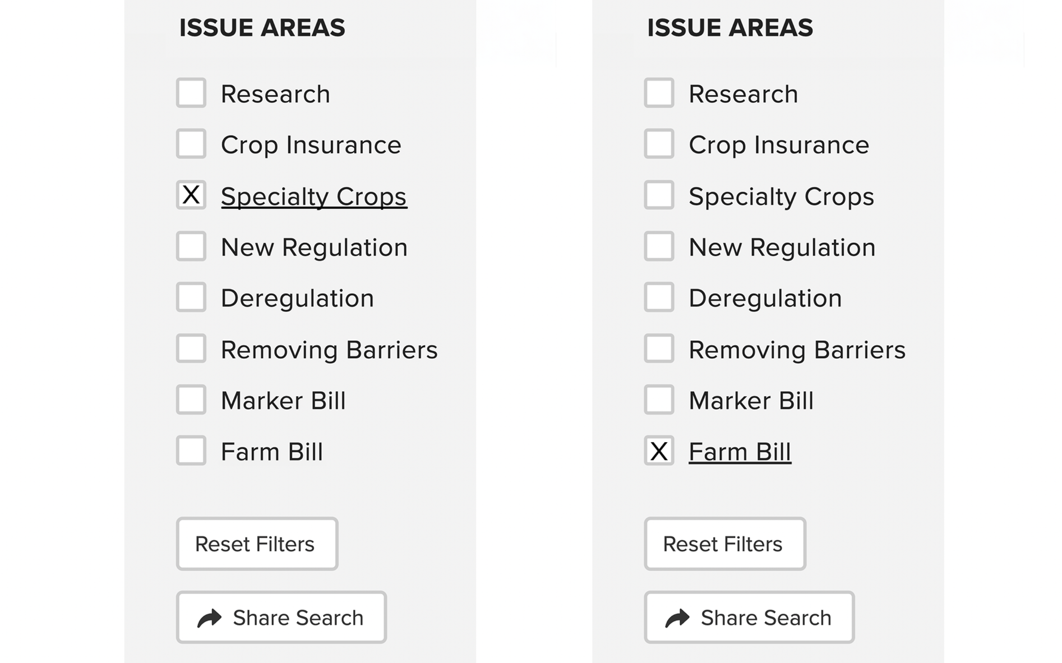Uncheck the checked Farm Bill checkbox
This screenshot has height=663, width=1062.
coord(659,451)
